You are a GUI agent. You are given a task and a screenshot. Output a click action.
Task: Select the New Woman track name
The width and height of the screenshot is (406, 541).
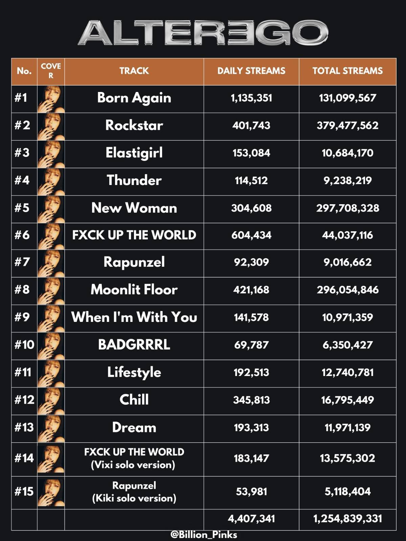click(134, 208)
